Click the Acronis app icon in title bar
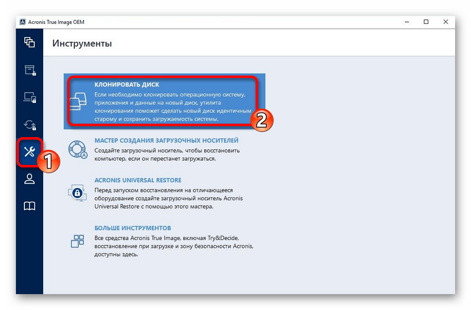Image resolution: width=471 pixels, height=310 pixels. click(22, 22)
